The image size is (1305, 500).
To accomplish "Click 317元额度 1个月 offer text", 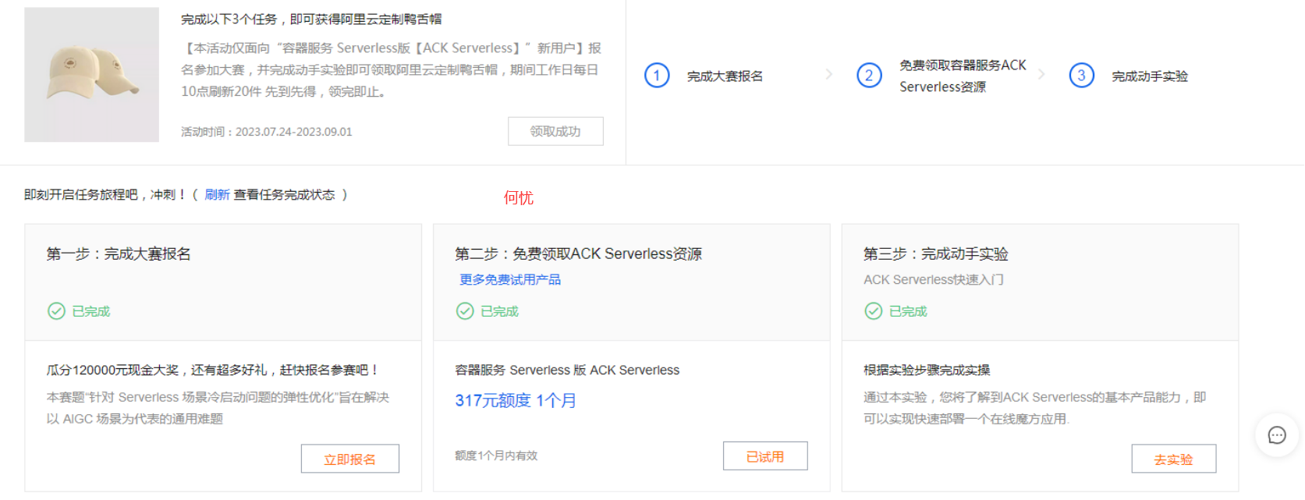I will tap(516, 400).
